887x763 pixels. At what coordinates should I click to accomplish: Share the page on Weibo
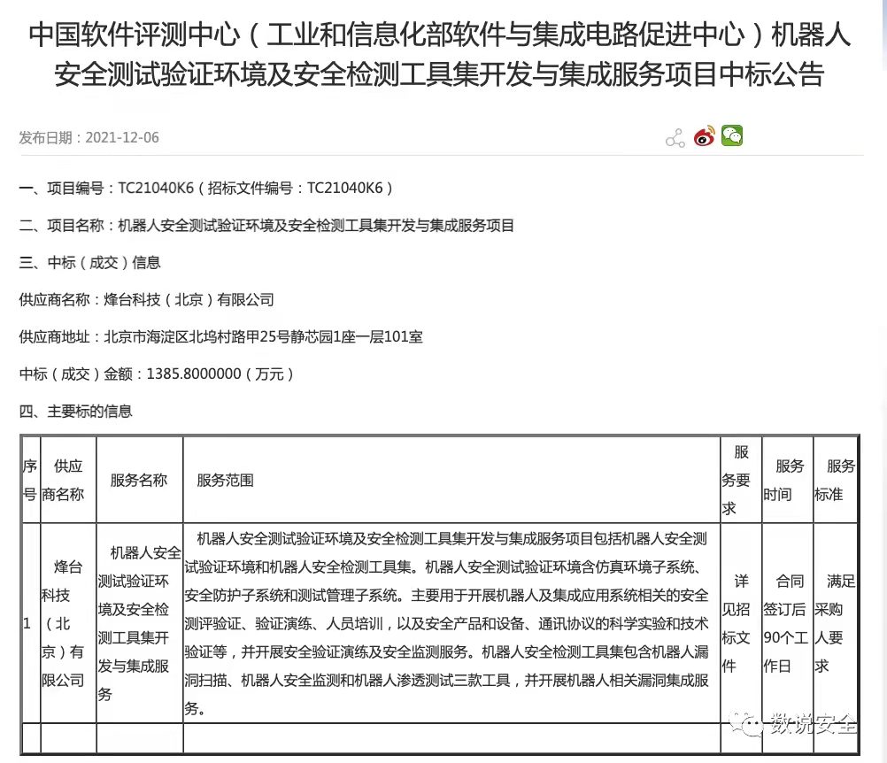click(705, 136)
